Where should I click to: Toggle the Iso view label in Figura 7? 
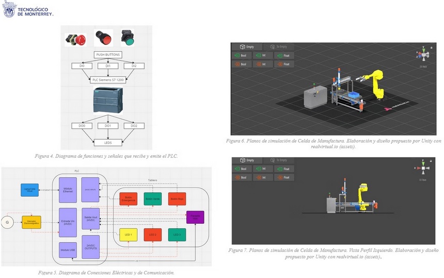pyautogui.click(x=423, y=180)
